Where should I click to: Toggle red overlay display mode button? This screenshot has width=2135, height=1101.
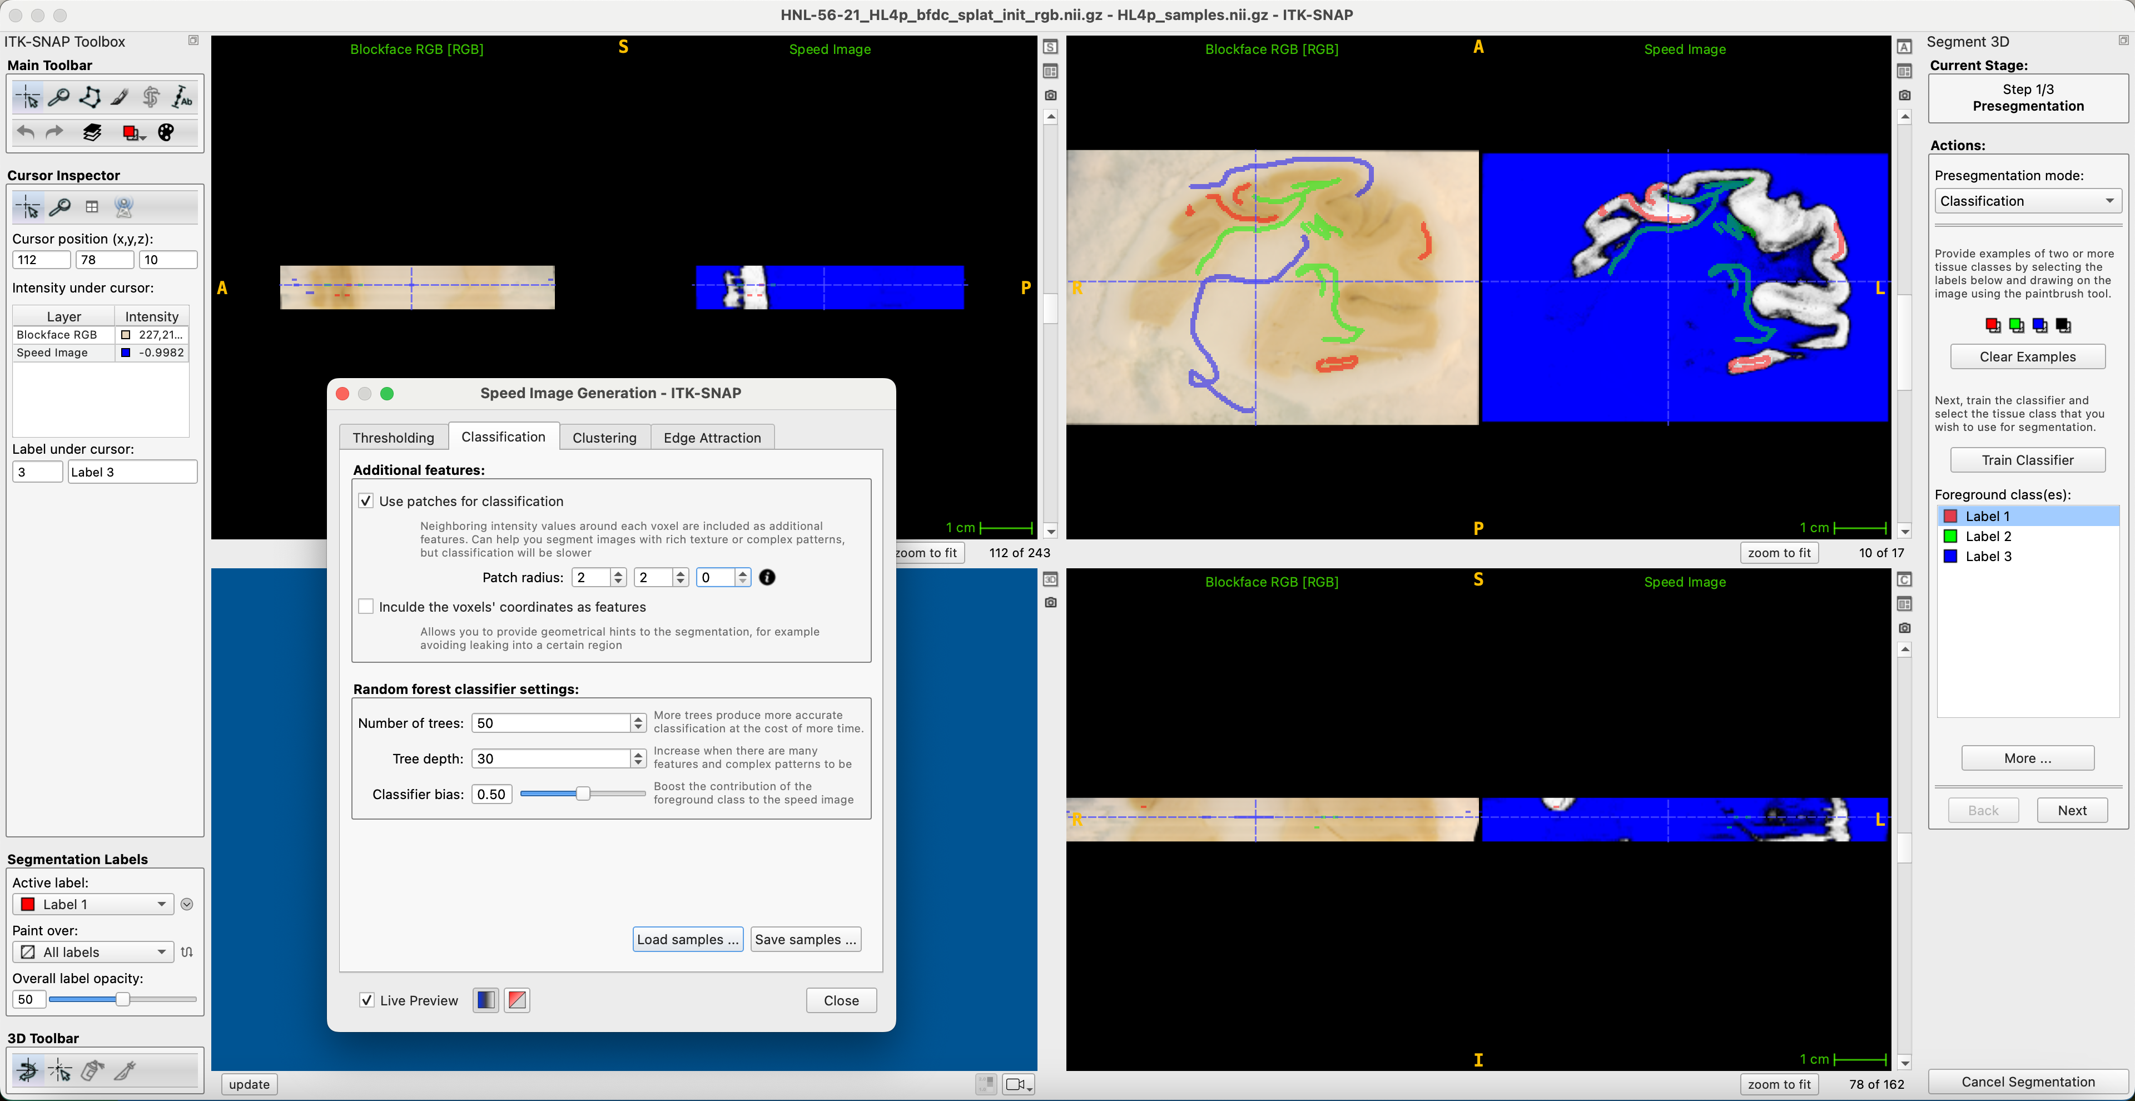(517, 1001)
